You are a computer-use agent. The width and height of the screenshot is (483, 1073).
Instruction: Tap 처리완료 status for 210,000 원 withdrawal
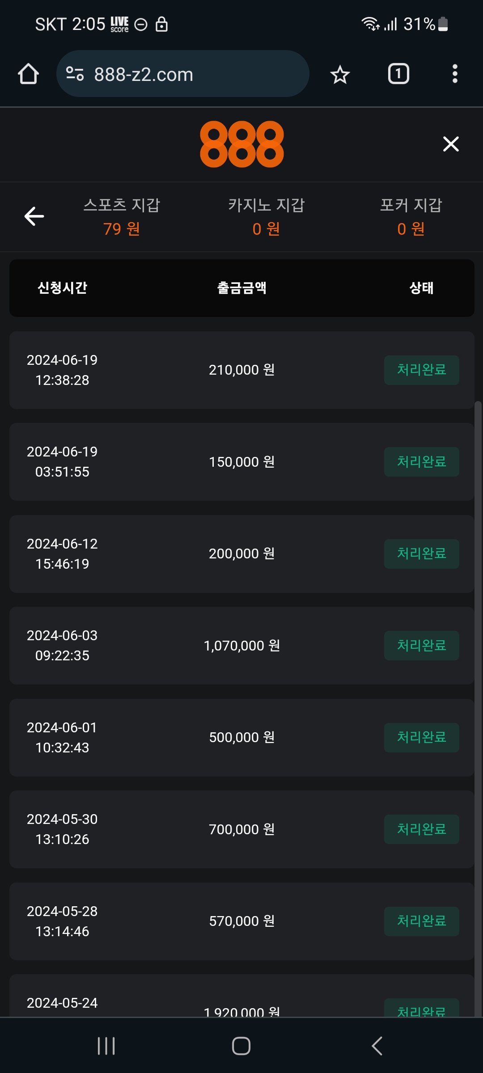(x=421, y=370)
